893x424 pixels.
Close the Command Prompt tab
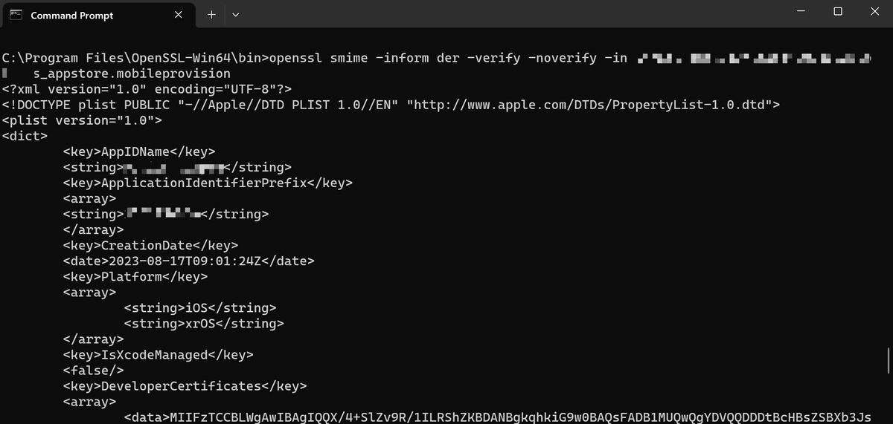[179, 14]
